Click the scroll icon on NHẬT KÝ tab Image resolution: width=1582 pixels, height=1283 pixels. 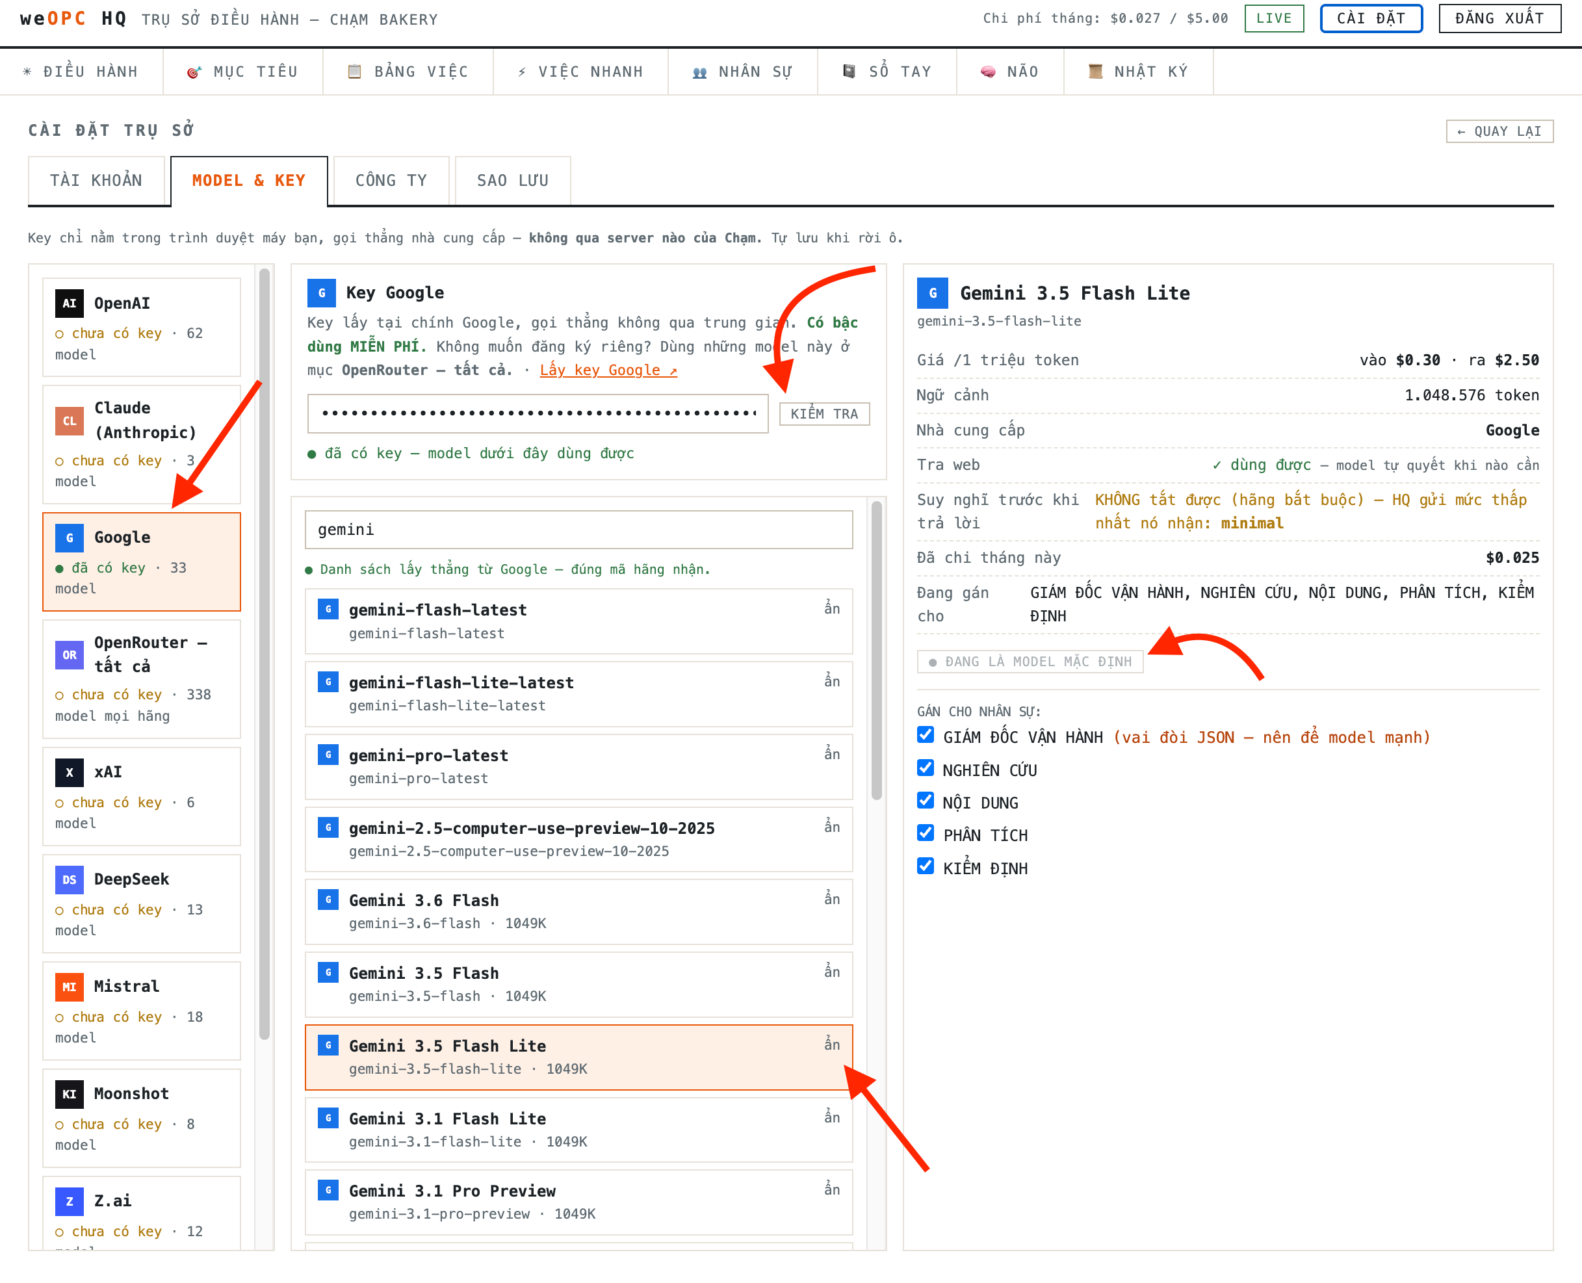pos(1095,71)
